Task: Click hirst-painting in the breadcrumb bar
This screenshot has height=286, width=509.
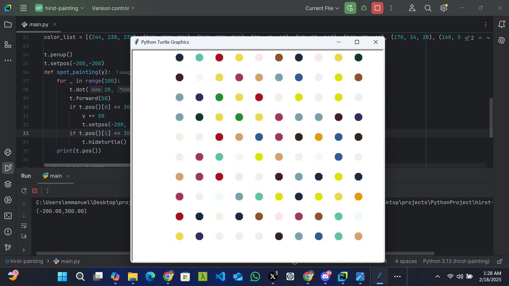Action: (x=24, y=261)
